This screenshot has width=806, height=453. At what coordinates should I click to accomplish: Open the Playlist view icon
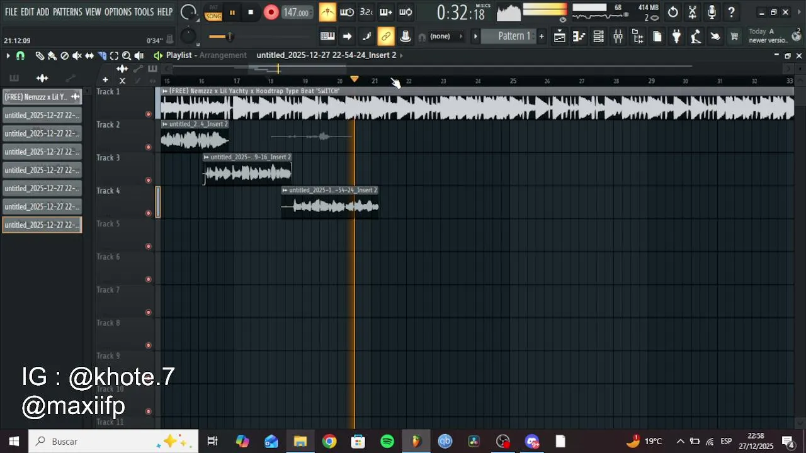(559, 36)
